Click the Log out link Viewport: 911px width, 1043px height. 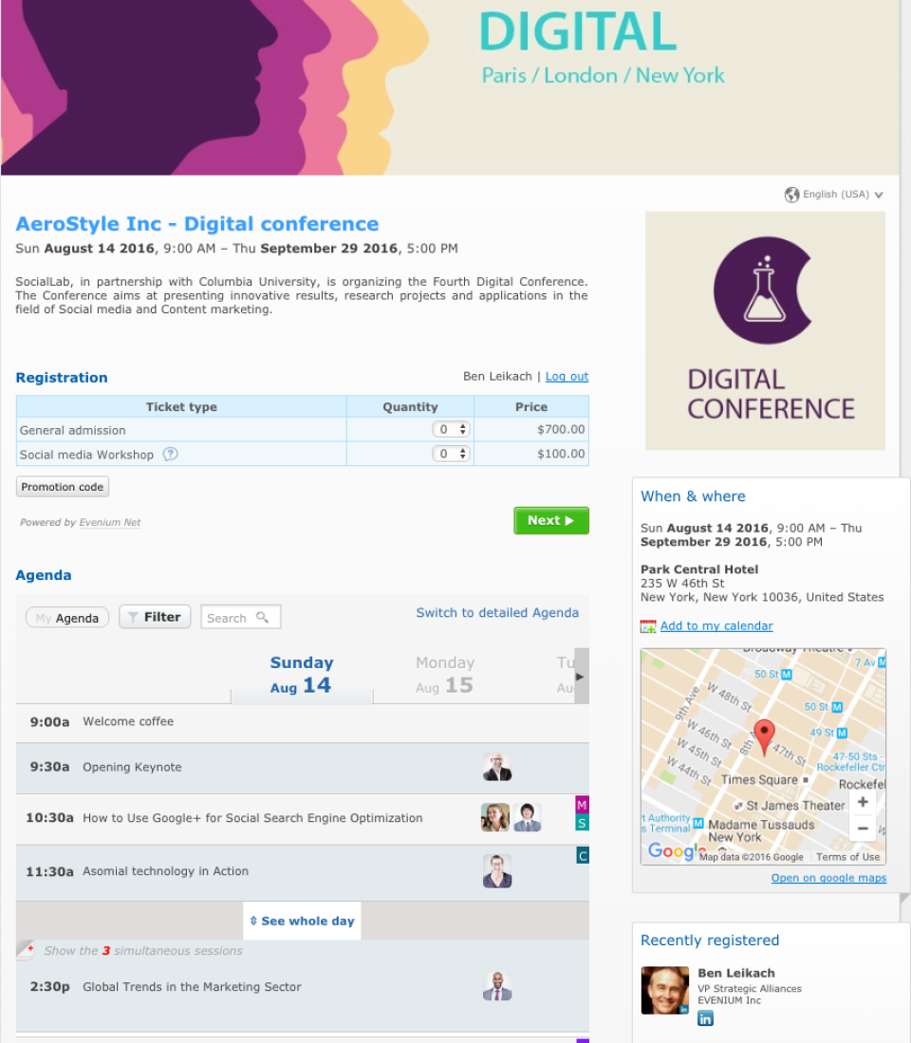[567, 376]
